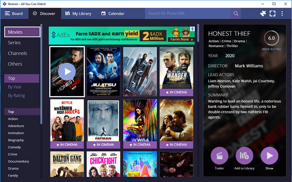Filter by Drama genre
292x182 pixels.
[13, 169]
